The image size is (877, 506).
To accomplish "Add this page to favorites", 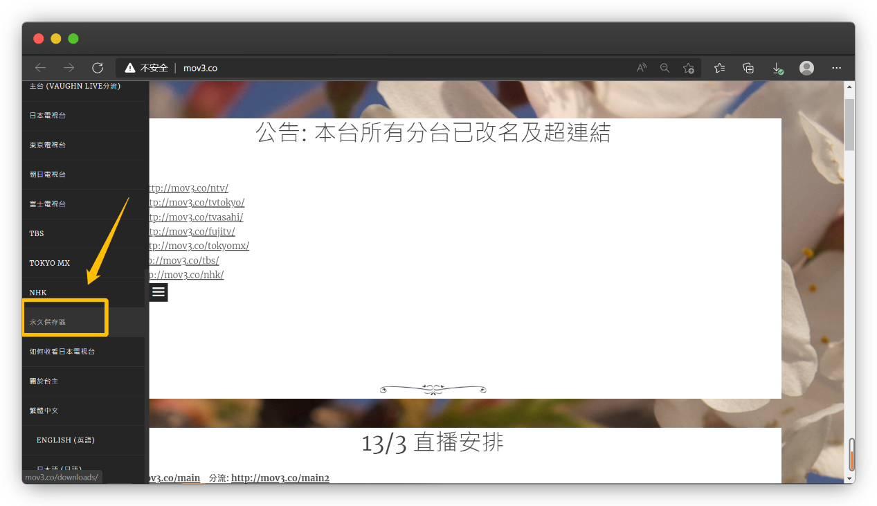I will point(688,68).
